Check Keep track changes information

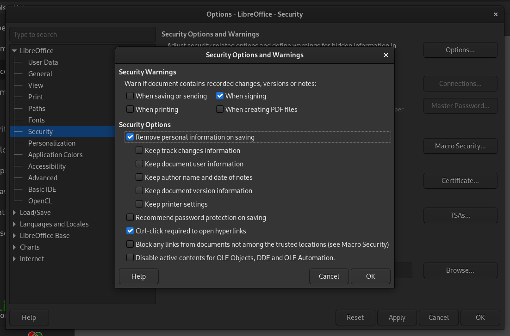coord(139,150)
